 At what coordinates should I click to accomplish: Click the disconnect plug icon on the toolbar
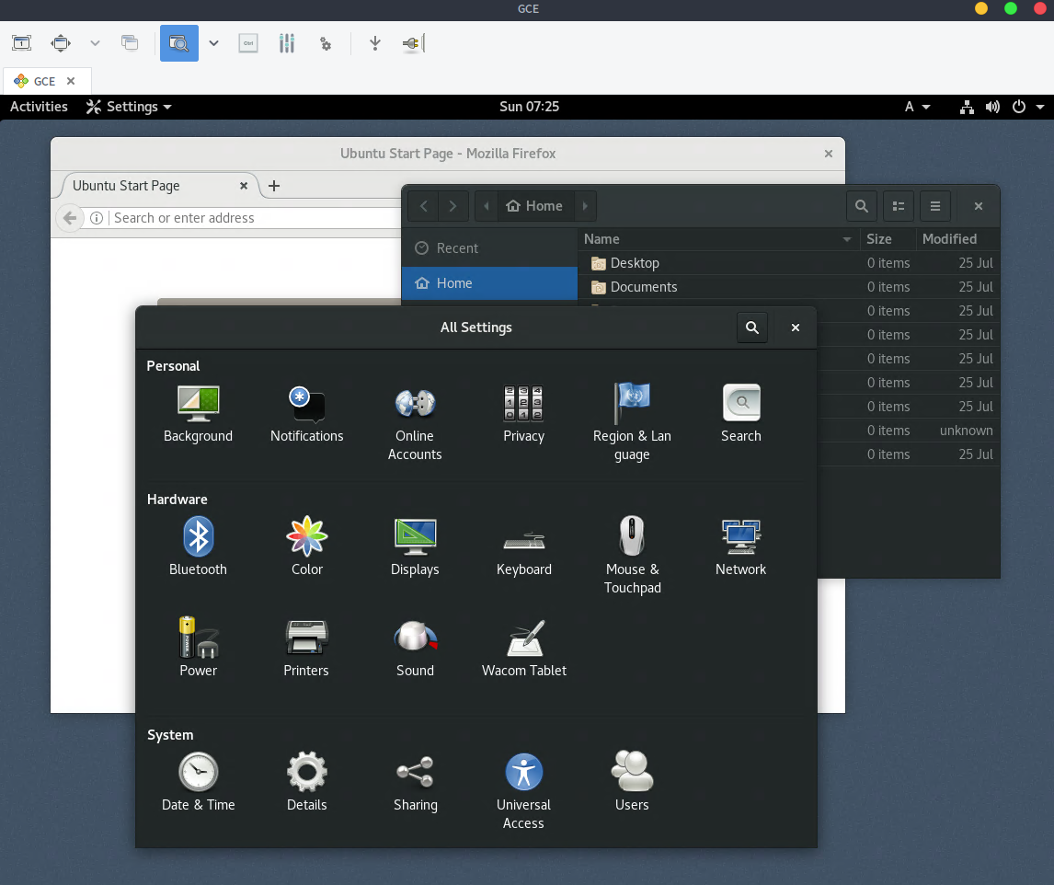[x=411, y=43]
